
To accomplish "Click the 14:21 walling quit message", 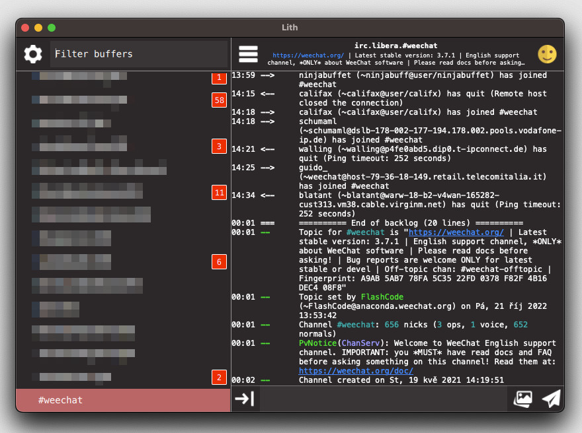I will point(423,154).
